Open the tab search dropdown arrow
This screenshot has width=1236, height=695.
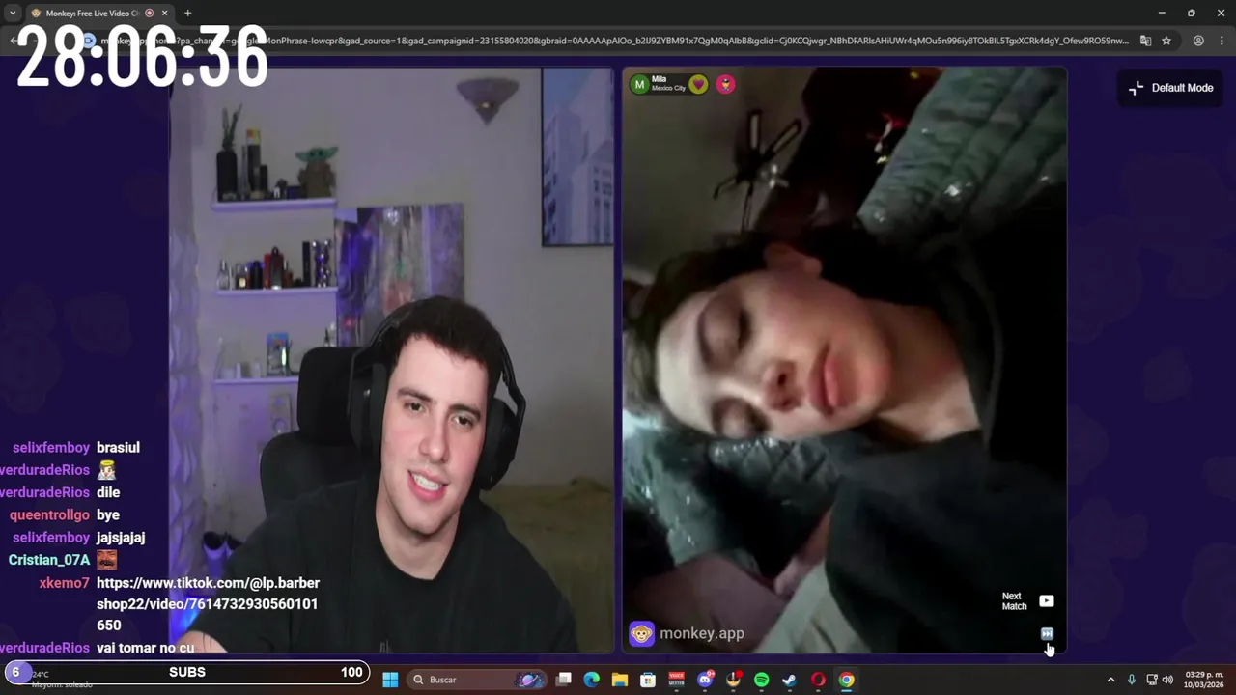click(x=12, y=14)
